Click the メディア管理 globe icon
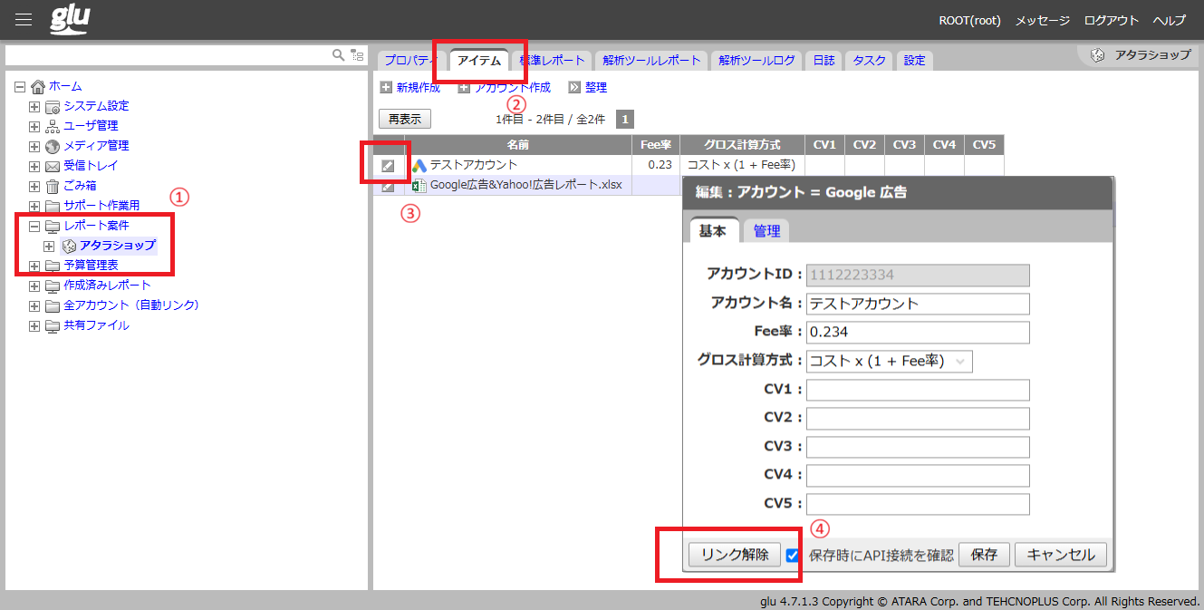 click(53, 147)
